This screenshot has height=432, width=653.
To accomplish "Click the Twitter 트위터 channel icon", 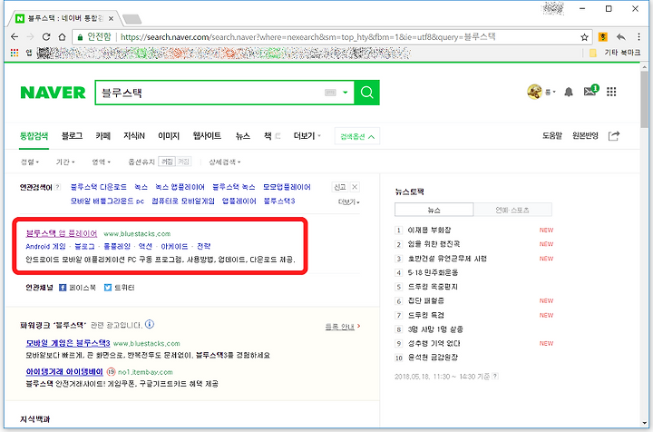I will [107, 288].
